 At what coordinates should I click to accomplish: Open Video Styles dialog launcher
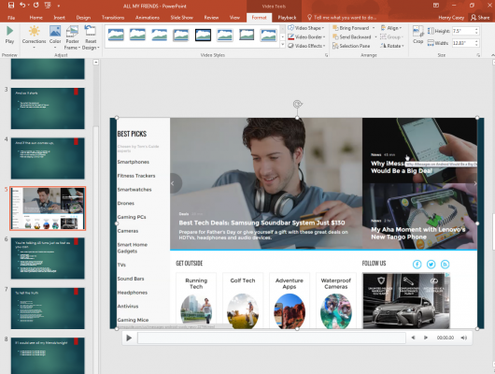[x=327, y=55]
